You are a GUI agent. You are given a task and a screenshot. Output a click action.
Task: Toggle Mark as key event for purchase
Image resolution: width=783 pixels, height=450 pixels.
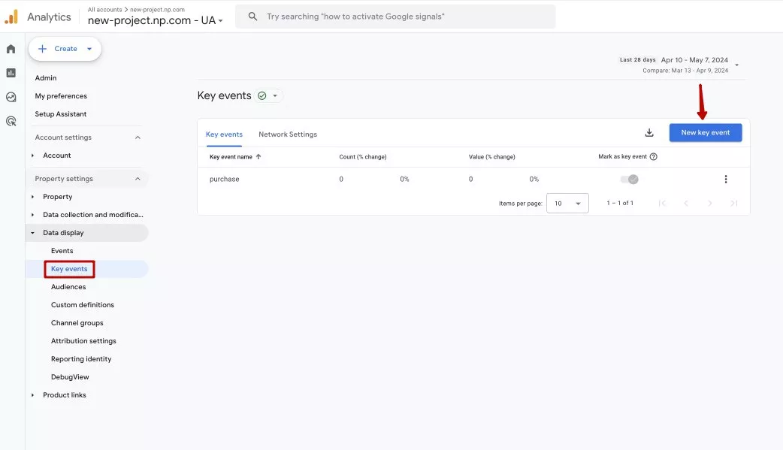click(629, 179)
